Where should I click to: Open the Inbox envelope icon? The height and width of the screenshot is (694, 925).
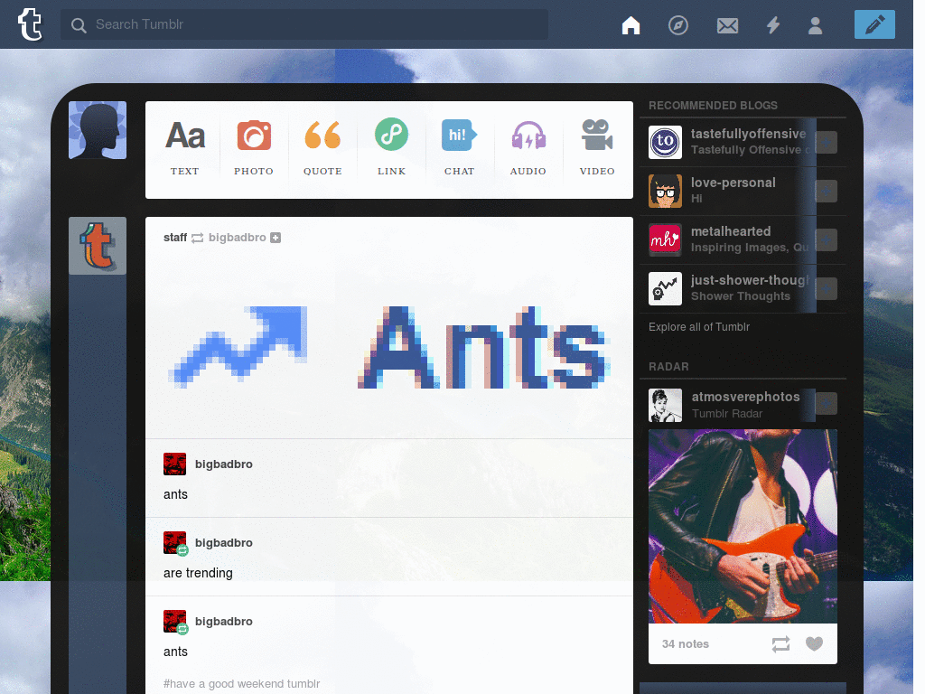point(727,25)
